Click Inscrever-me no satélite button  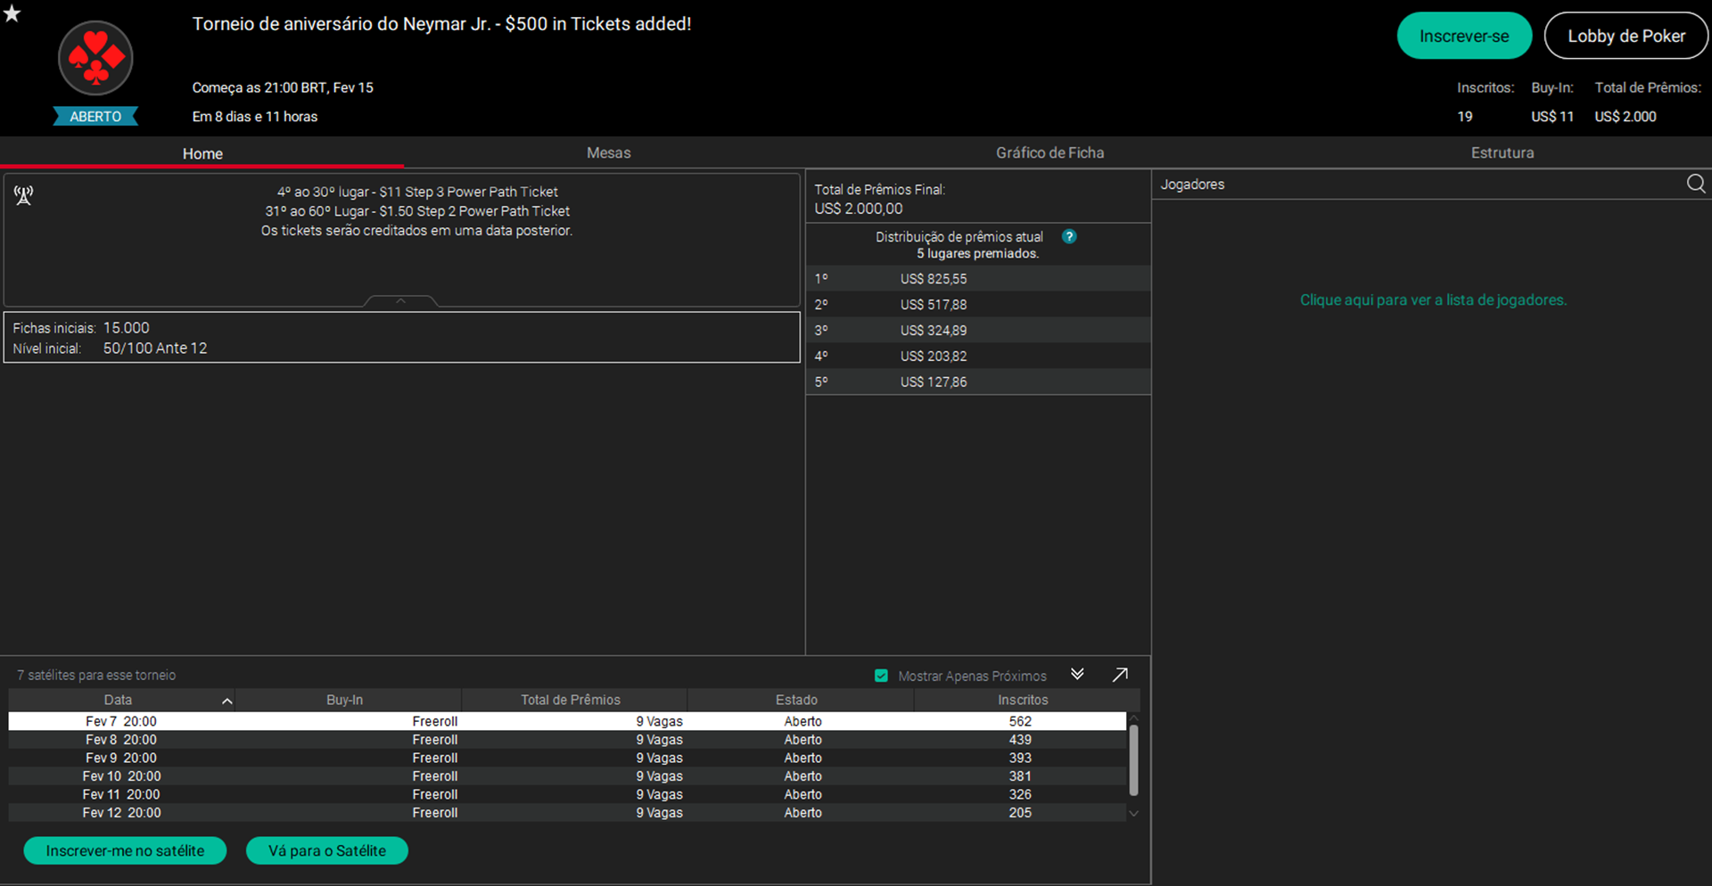(125, 850)
